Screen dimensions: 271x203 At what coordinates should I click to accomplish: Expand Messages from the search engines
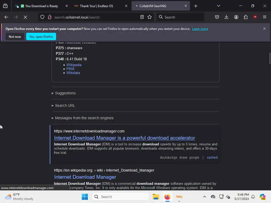[x=83, y=118]
